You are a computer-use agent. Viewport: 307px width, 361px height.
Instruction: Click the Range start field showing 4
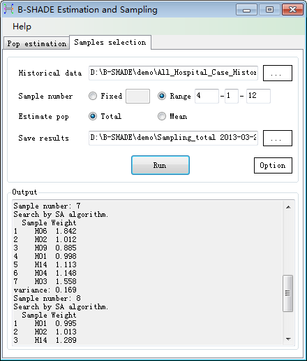tap(207, 96)
